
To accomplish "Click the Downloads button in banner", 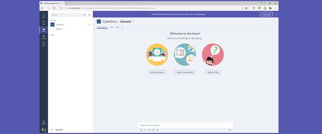I will coord(266,14).
